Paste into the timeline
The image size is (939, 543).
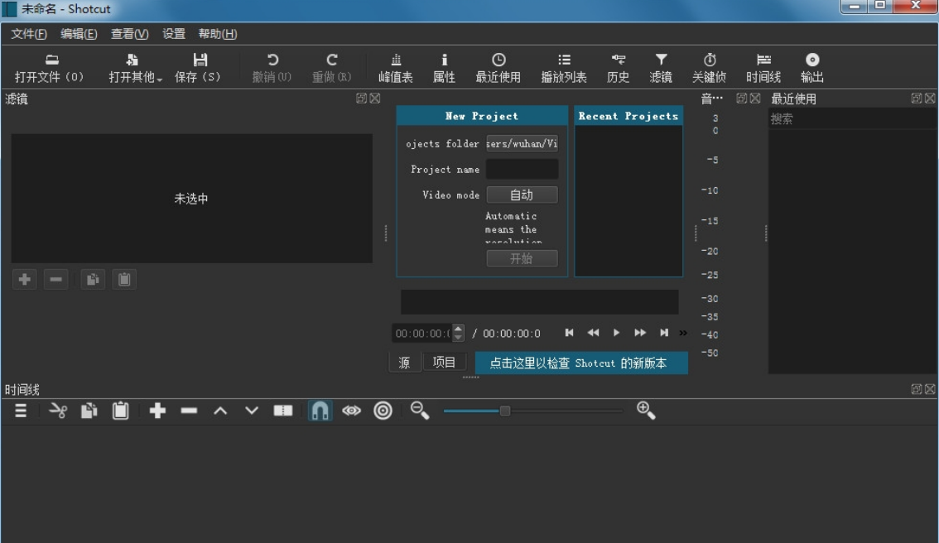[x=120, y=411]
